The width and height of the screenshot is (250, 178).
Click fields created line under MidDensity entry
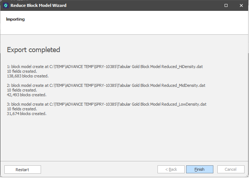pyautogui.click(x=22, y=90)
